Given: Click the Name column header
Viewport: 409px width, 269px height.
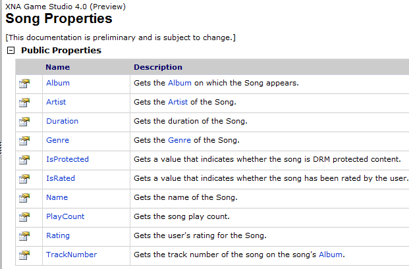Looking at the screenshot, I should coord(58,67).
